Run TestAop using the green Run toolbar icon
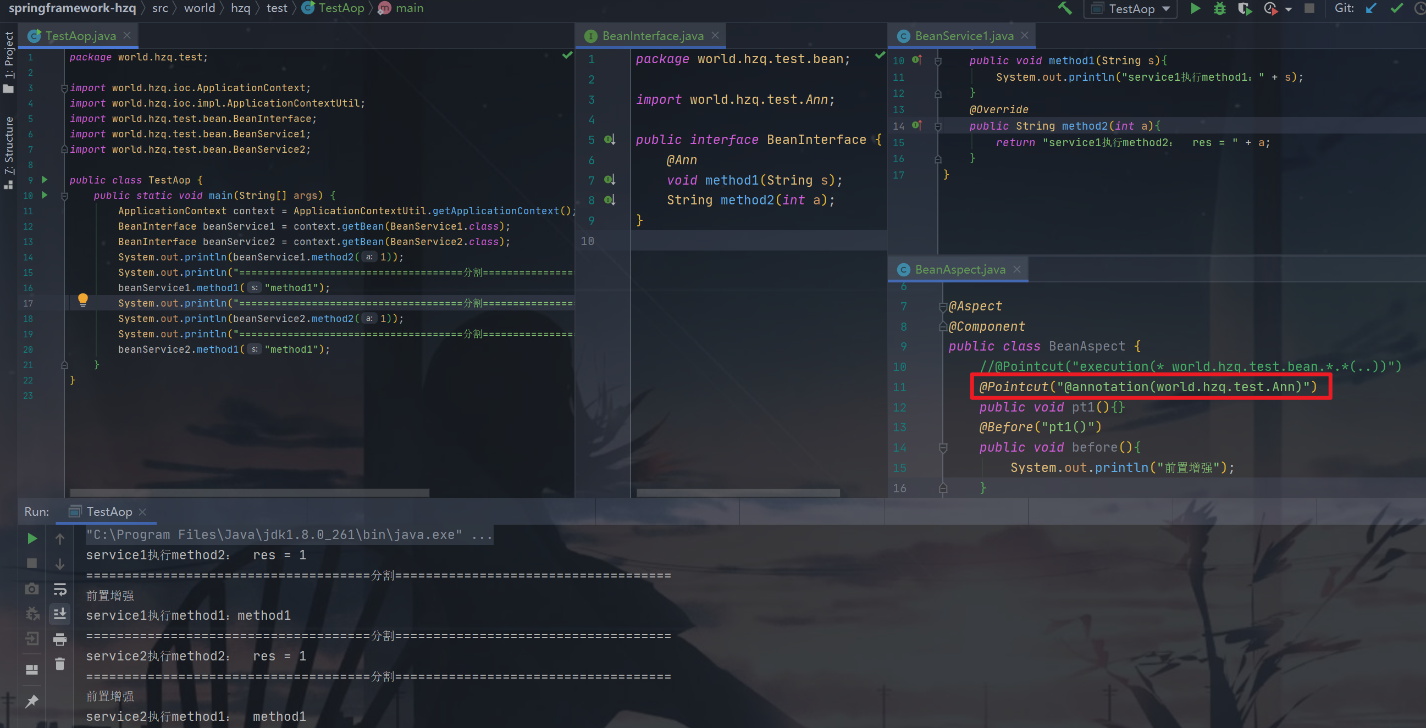1426x728 pixels. tap(1195, 8)
